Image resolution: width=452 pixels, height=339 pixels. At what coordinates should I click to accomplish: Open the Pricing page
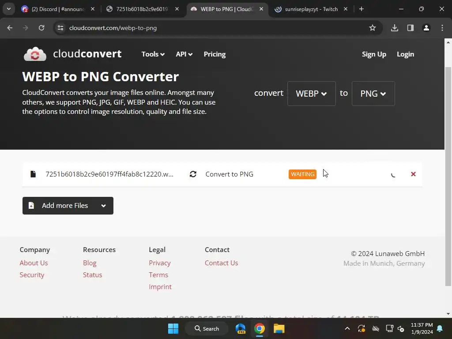[x=215, y=54]
